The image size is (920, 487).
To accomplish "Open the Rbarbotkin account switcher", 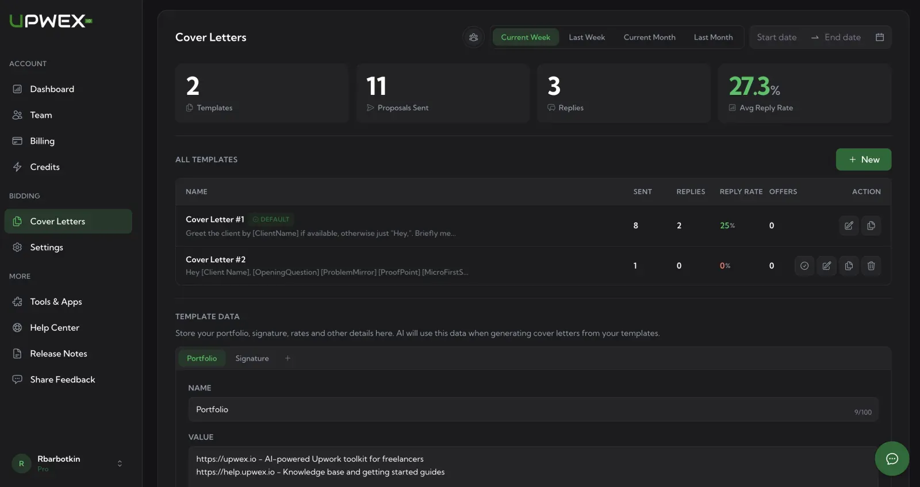I will click(x=68, y=463).
